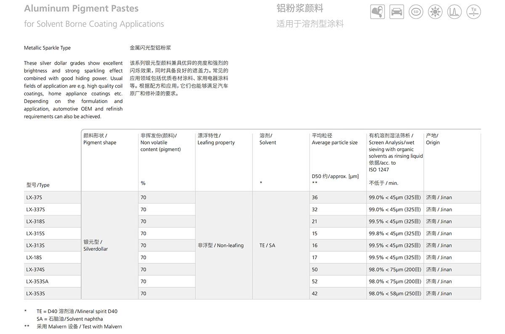Click the Metallic Sparkle Type heading
This screenshot has width=505, height=334.
47,48
